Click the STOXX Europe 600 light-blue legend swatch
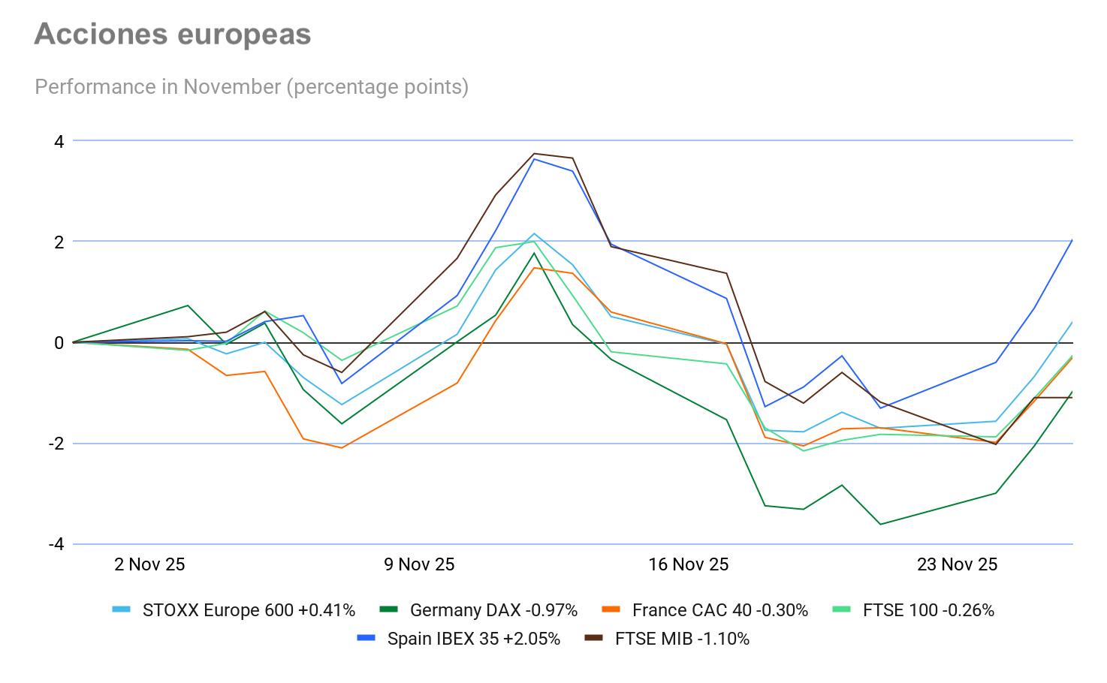1107x683 pixels. (x=122, y=609)
